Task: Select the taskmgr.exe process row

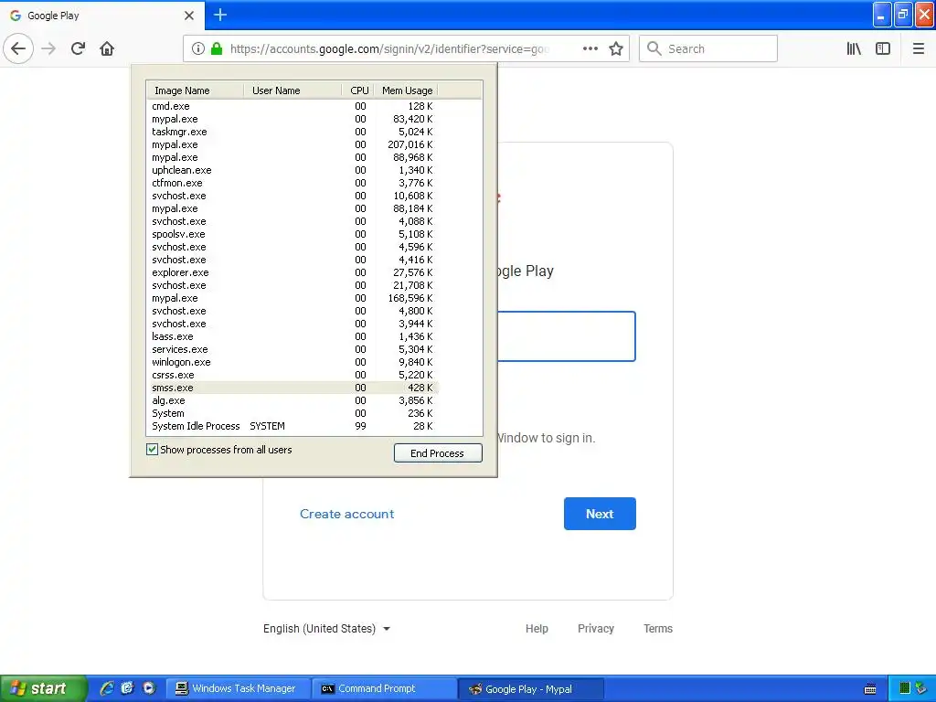Action: (292, 132)
